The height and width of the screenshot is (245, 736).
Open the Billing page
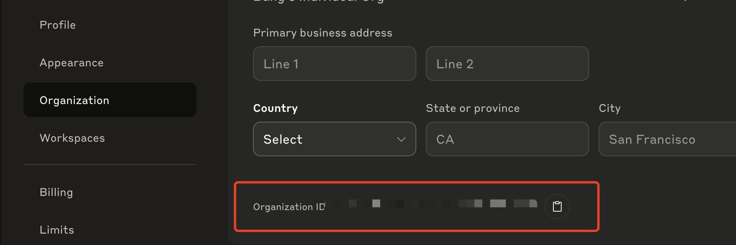56,192
